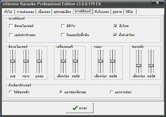Click the แหลม equalizer slider handle

(39, 61)
